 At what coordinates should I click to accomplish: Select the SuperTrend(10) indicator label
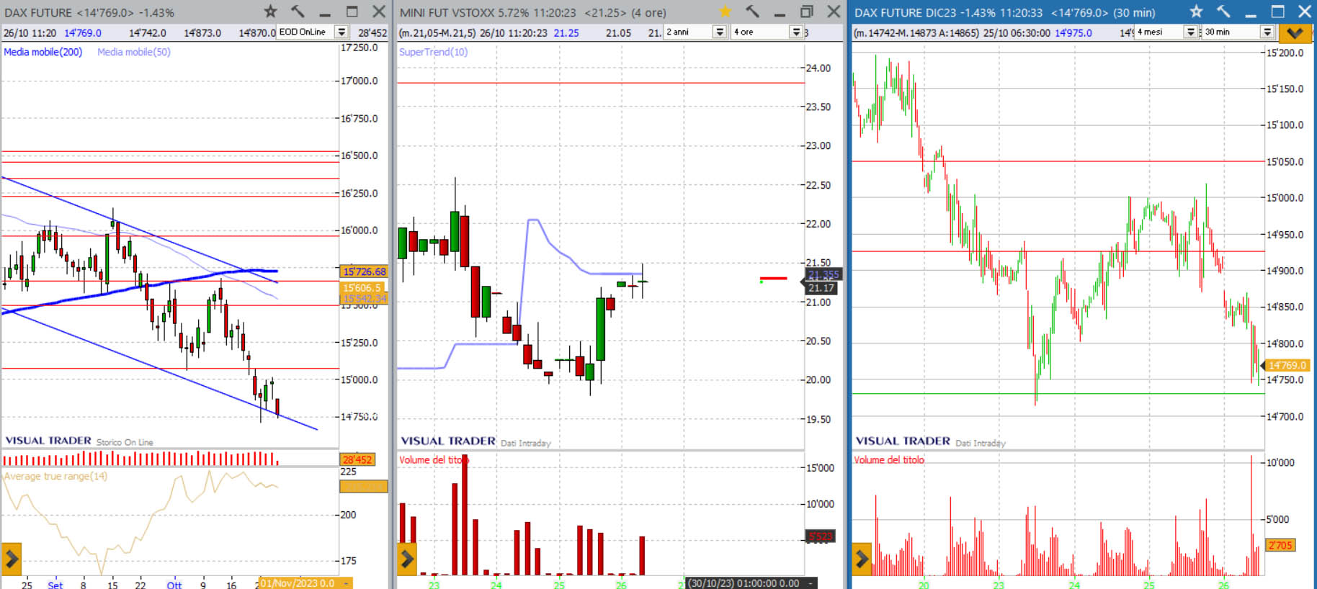[x=433, y=52]
